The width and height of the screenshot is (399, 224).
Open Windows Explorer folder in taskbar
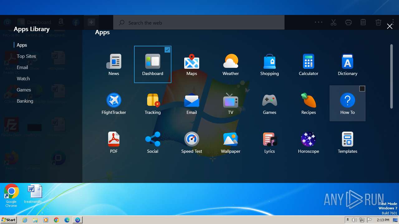click(35, 220)
